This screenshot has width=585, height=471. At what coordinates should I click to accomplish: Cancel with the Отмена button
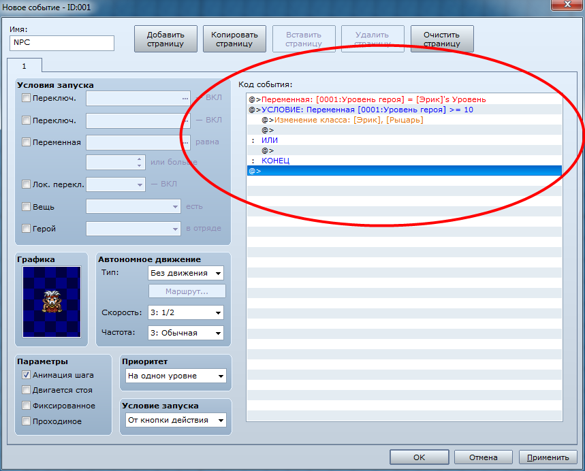click(483, 457)
